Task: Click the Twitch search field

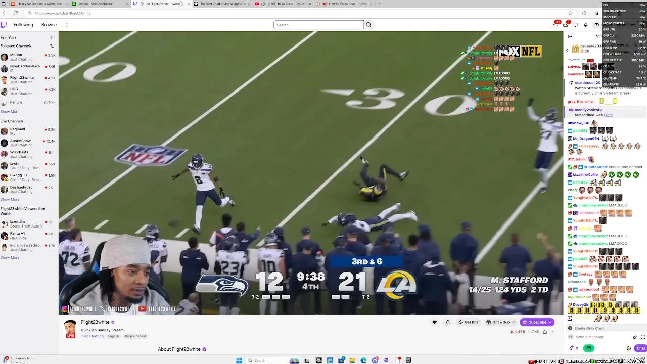Action: [x=318, y=25]
